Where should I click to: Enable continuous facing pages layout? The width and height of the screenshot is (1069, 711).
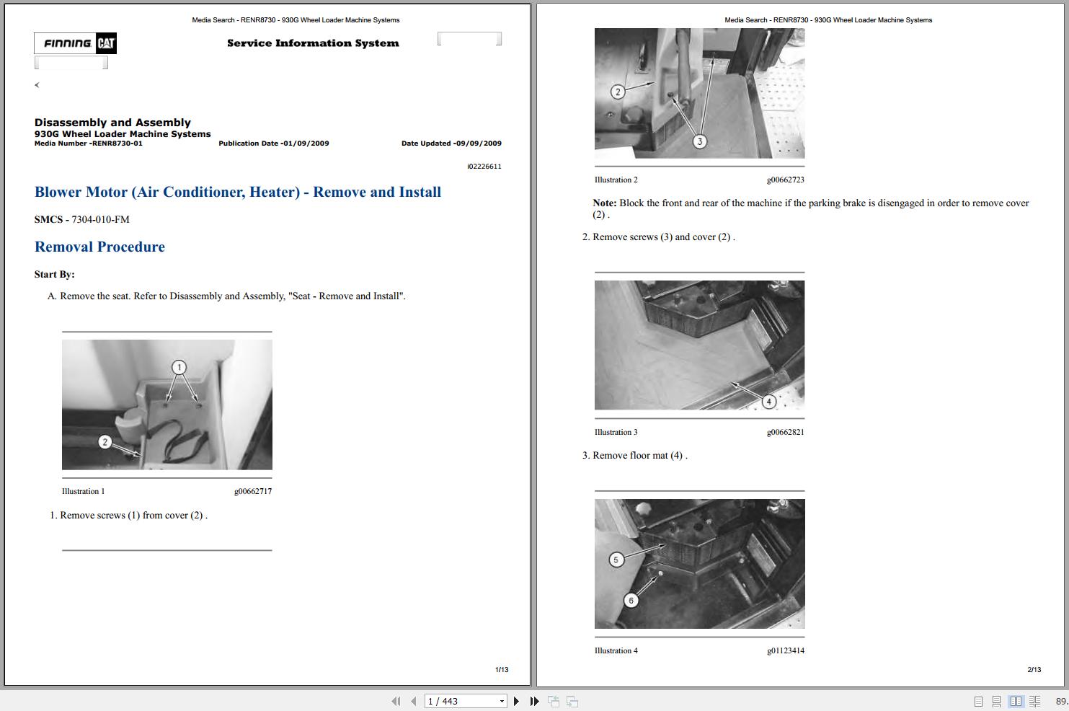(x=1035, y=701)
